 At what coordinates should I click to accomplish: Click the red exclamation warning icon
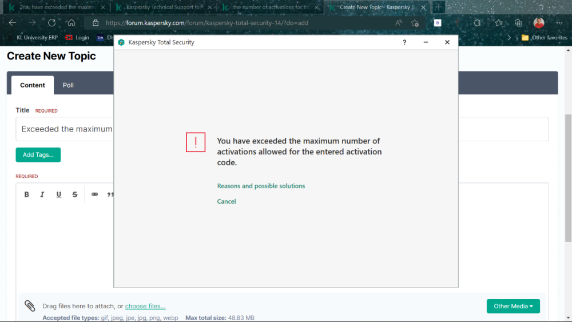pyautogui.click(x=196, y=142)
